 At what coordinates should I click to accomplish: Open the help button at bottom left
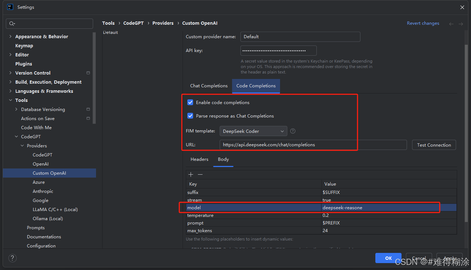12,258
